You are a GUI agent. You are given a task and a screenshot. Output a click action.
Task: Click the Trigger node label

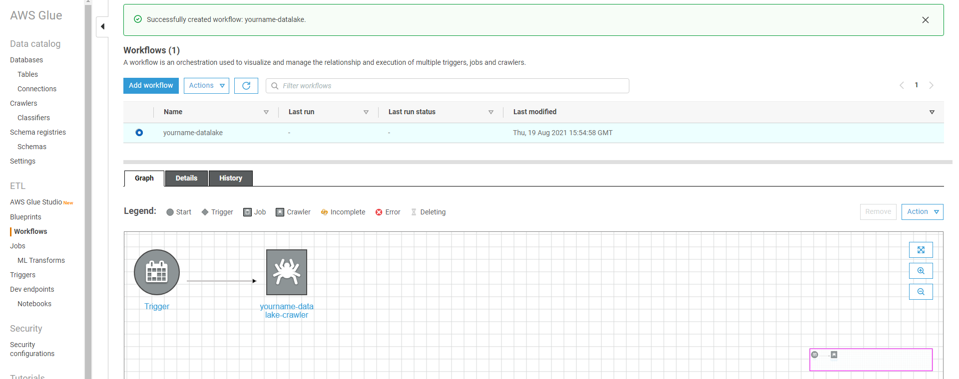[157, 306]
